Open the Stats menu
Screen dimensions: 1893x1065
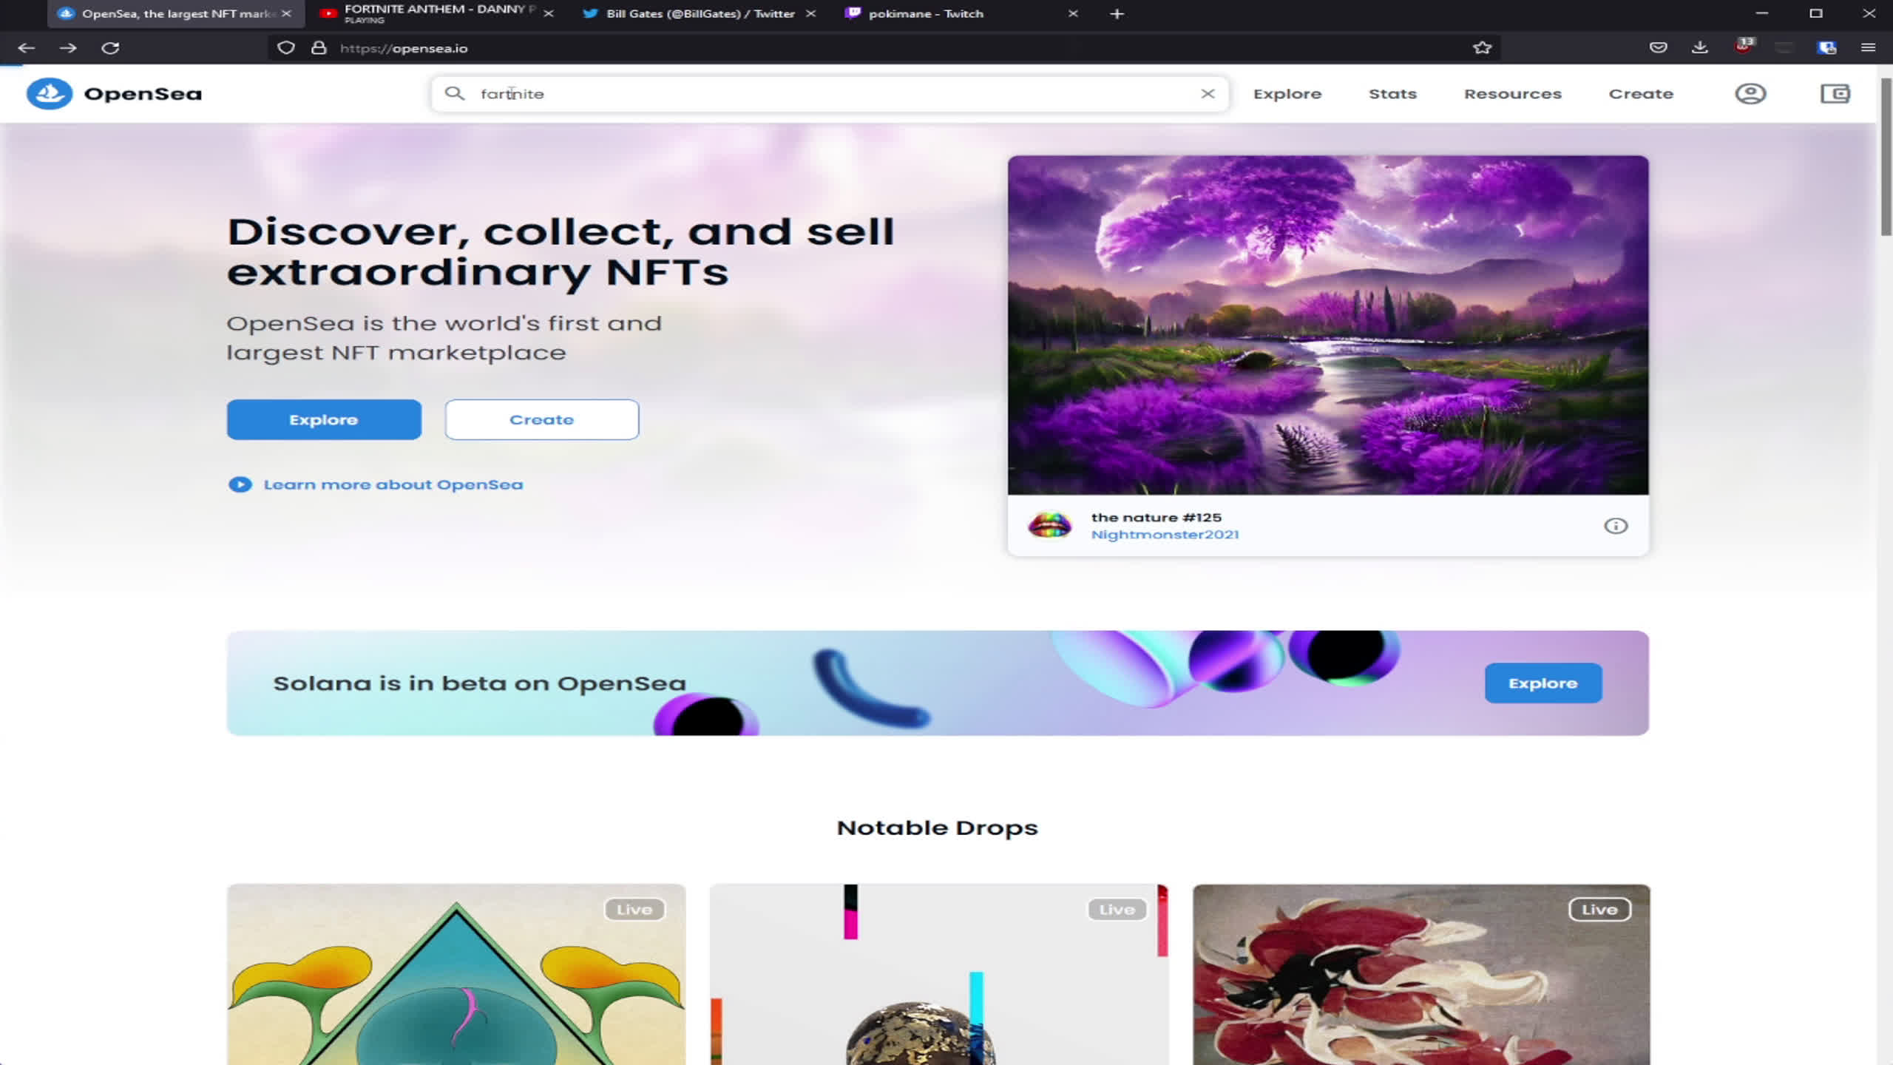[x=1392, y=94]
